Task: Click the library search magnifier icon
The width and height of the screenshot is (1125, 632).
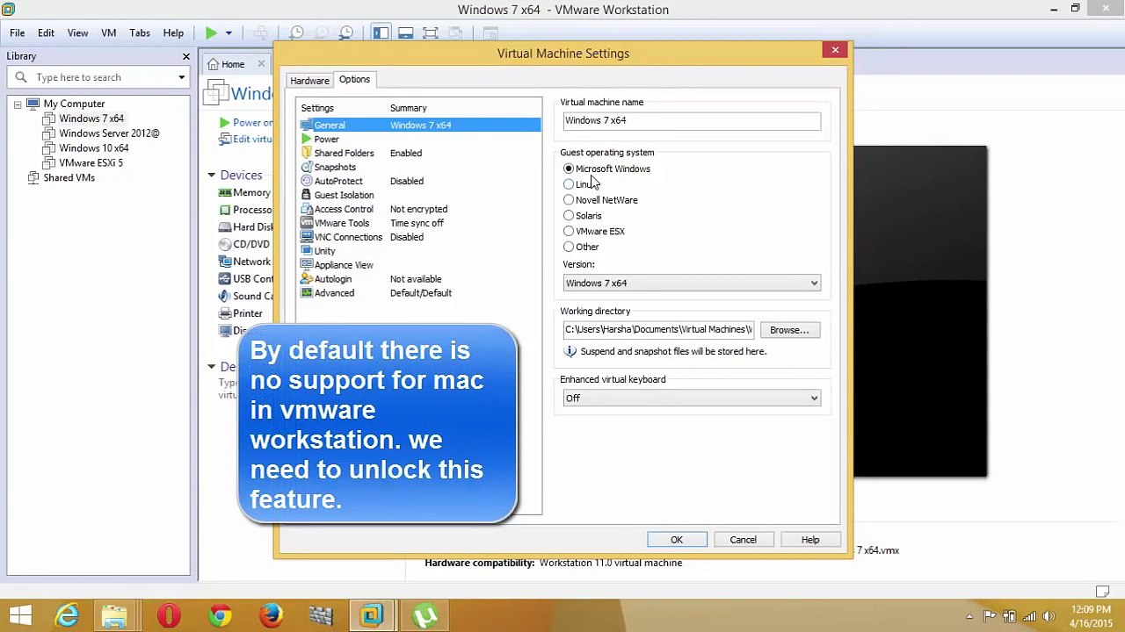Action: tap(21, 77)
